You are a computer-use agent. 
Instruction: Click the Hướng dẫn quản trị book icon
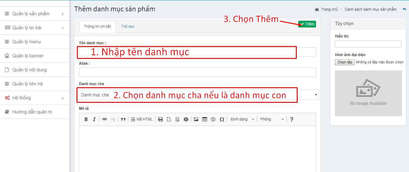pyautogui.click(x=7, y=112)
